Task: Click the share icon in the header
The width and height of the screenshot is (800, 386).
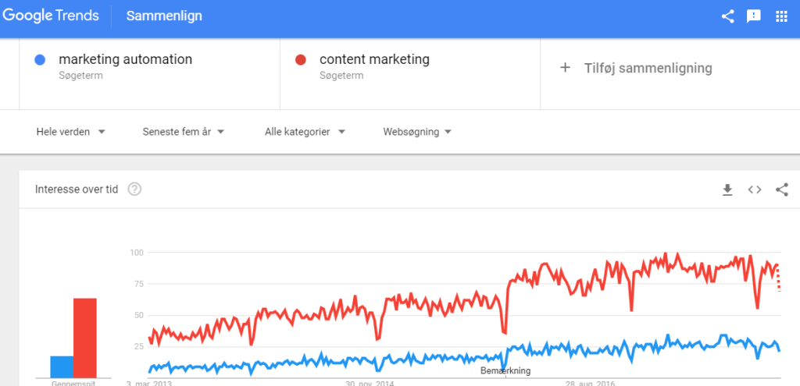Action: [x=727, y=16]
